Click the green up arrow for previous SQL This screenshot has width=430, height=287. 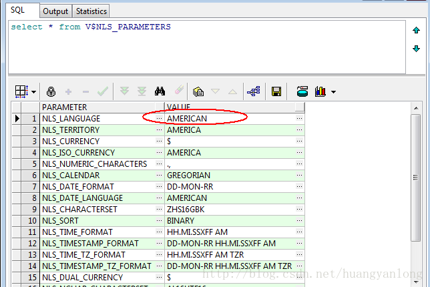[x=416, y=30]
